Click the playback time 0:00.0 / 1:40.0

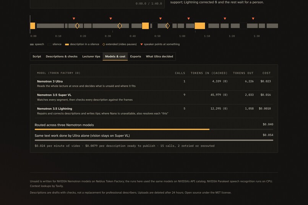tap(149, 3)
